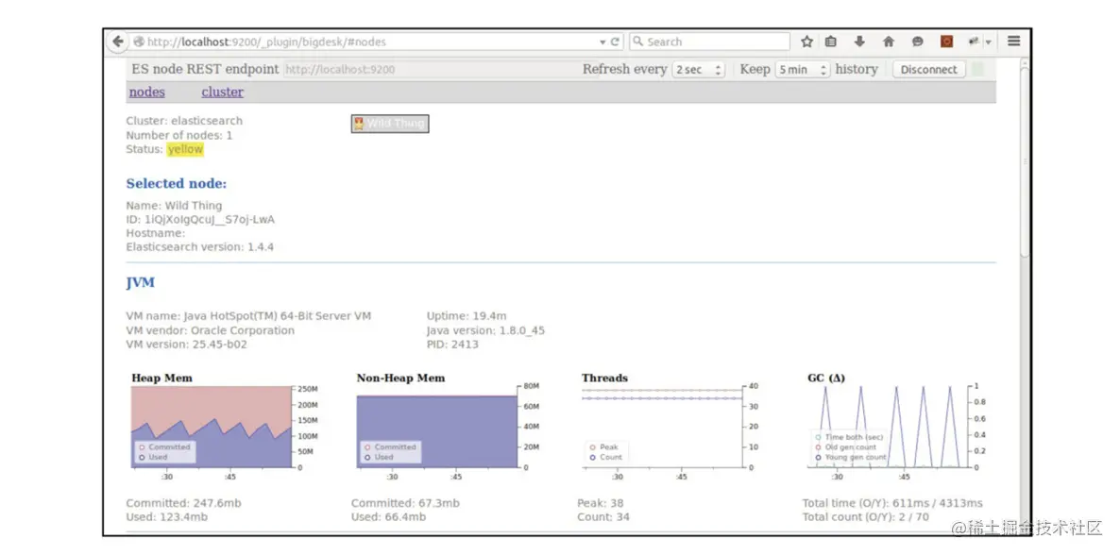Click the master node icon on Wild Thing
The height and width of the screenshot is (555, 1120).
tap(359, 124)
